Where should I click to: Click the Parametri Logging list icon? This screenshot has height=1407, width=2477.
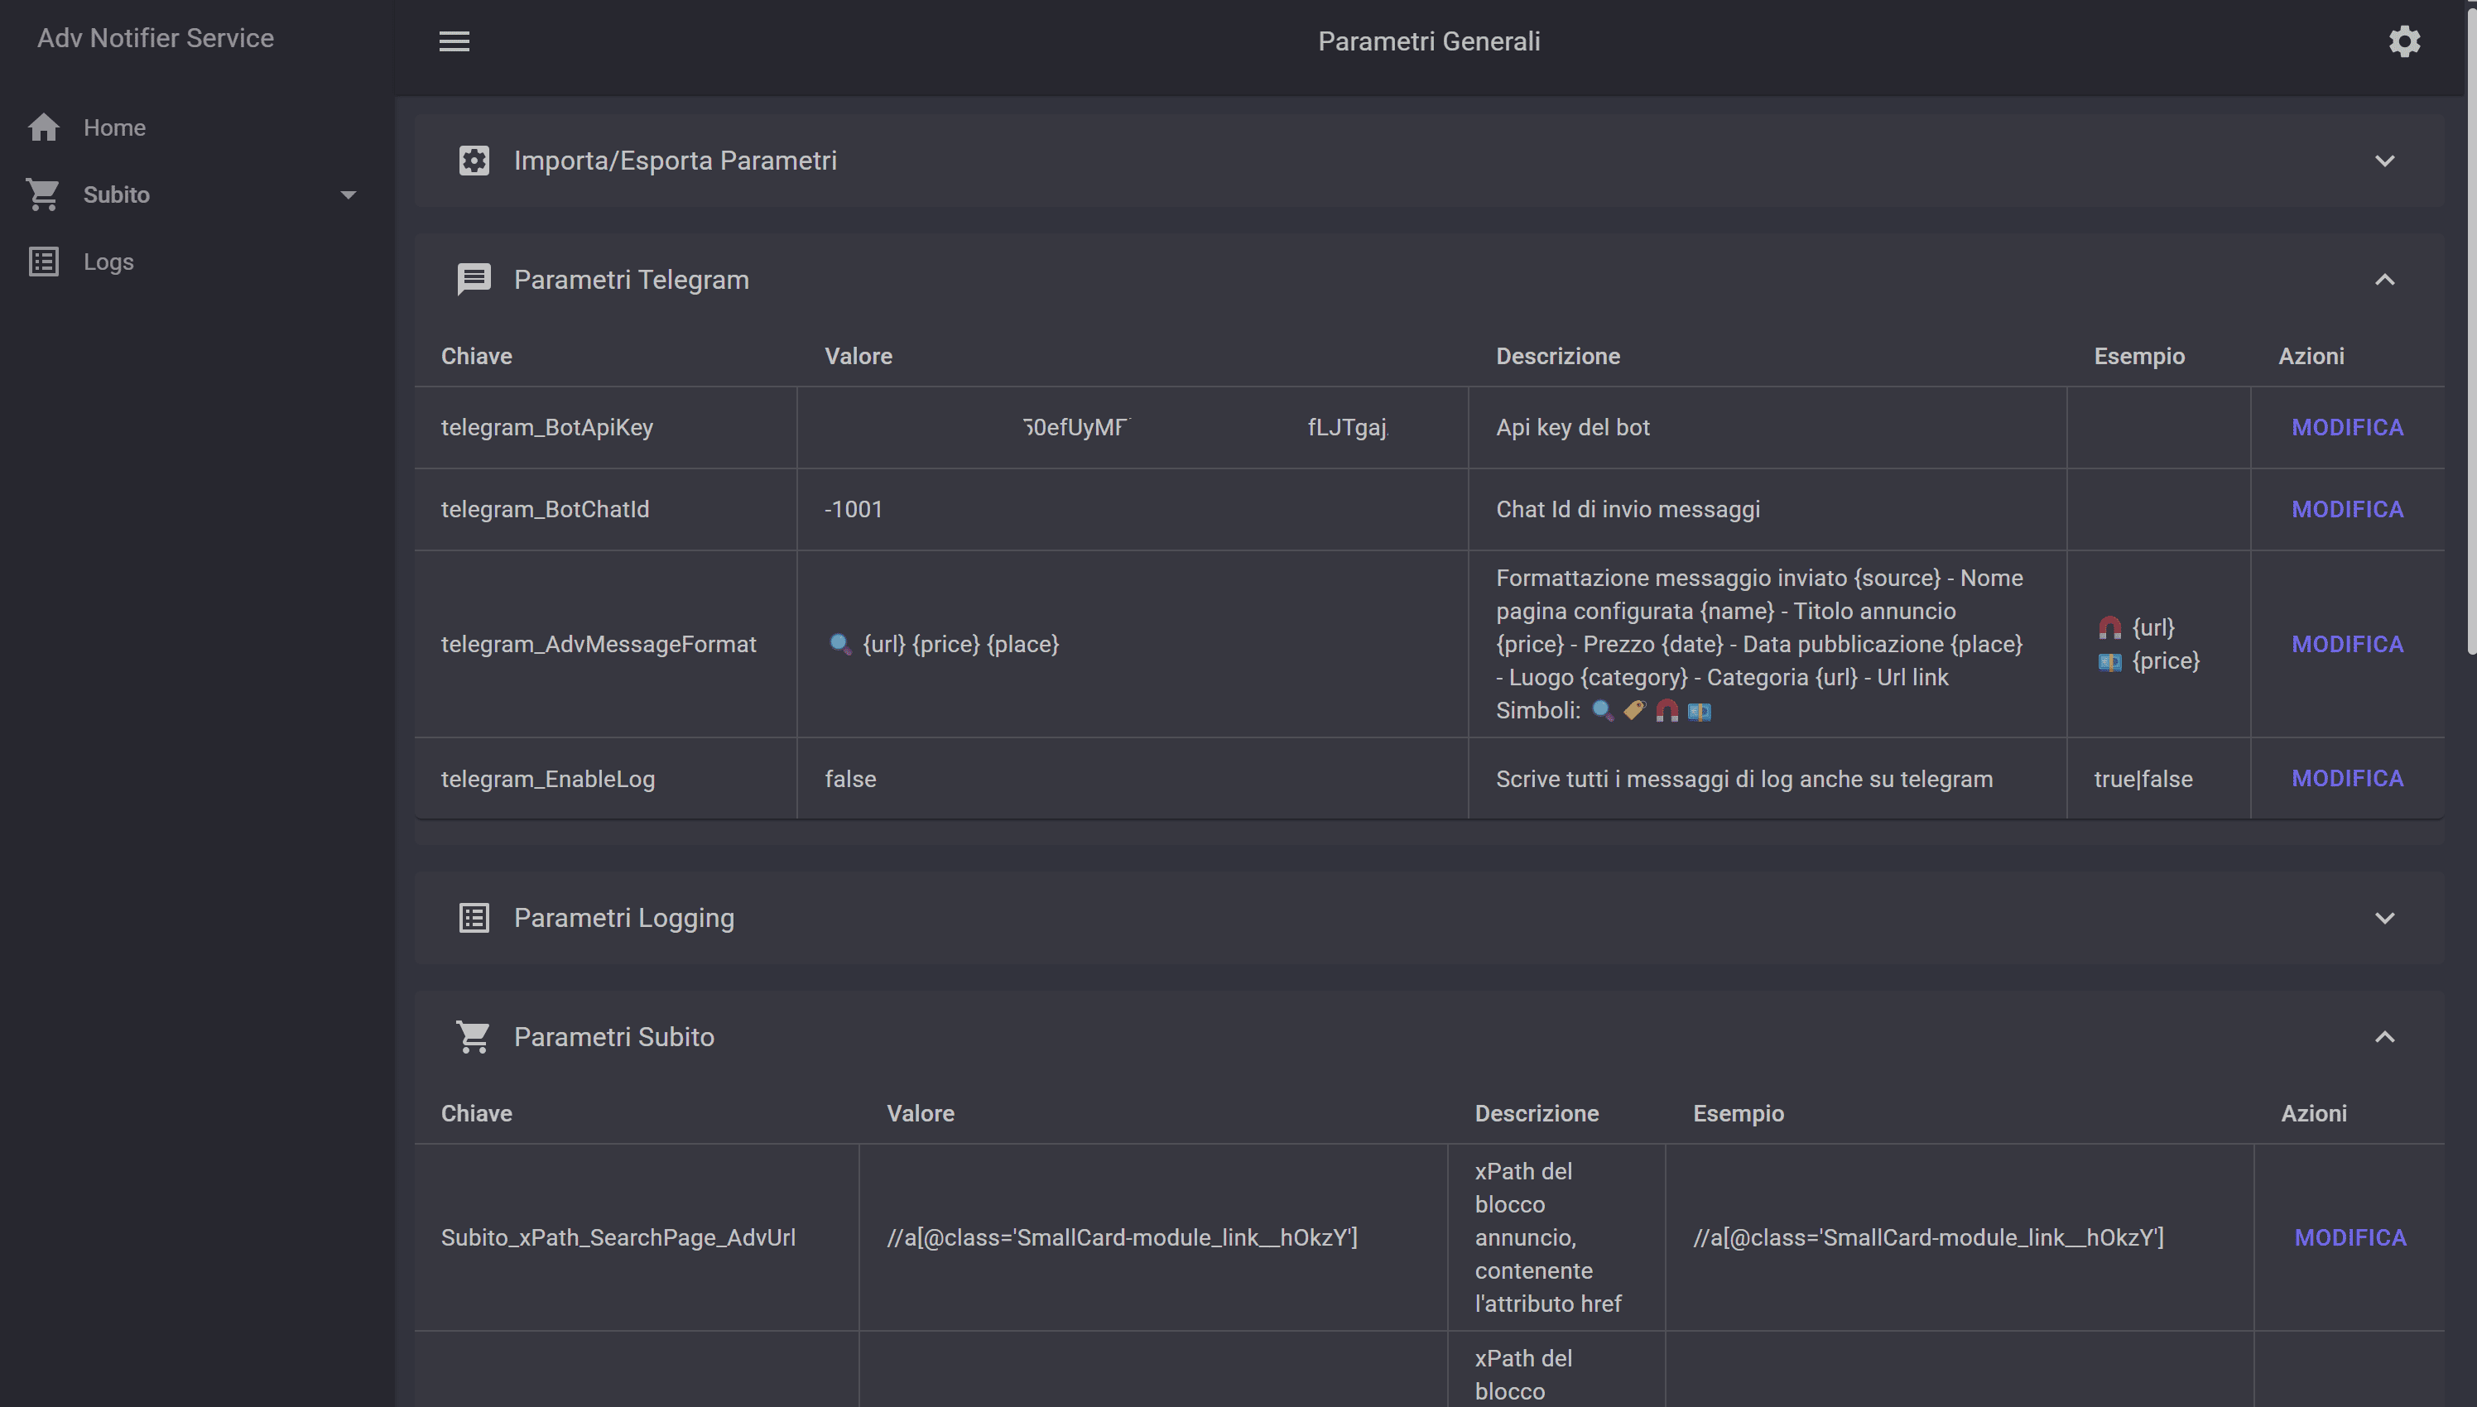click(474, 918)
